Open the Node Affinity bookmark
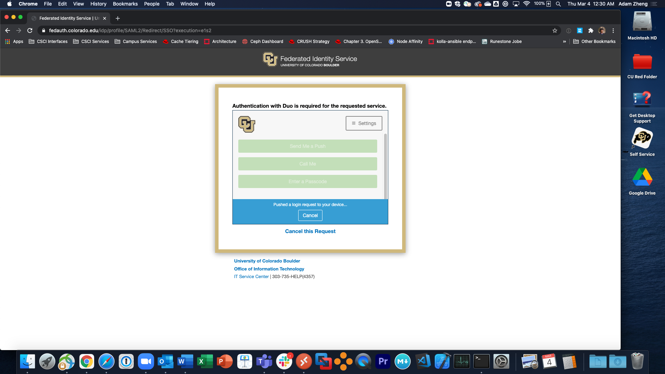 coord(406,42)
